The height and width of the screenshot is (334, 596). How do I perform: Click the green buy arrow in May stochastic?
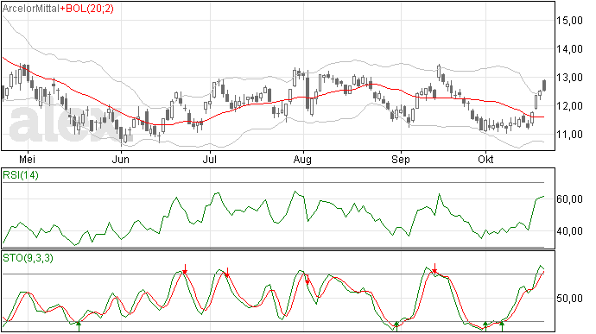click(79, 326)
